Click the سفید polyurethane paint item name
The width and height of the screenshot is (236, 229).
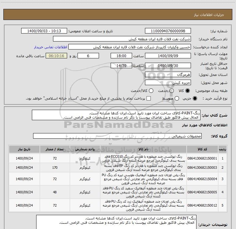click(x=143, y=192)
